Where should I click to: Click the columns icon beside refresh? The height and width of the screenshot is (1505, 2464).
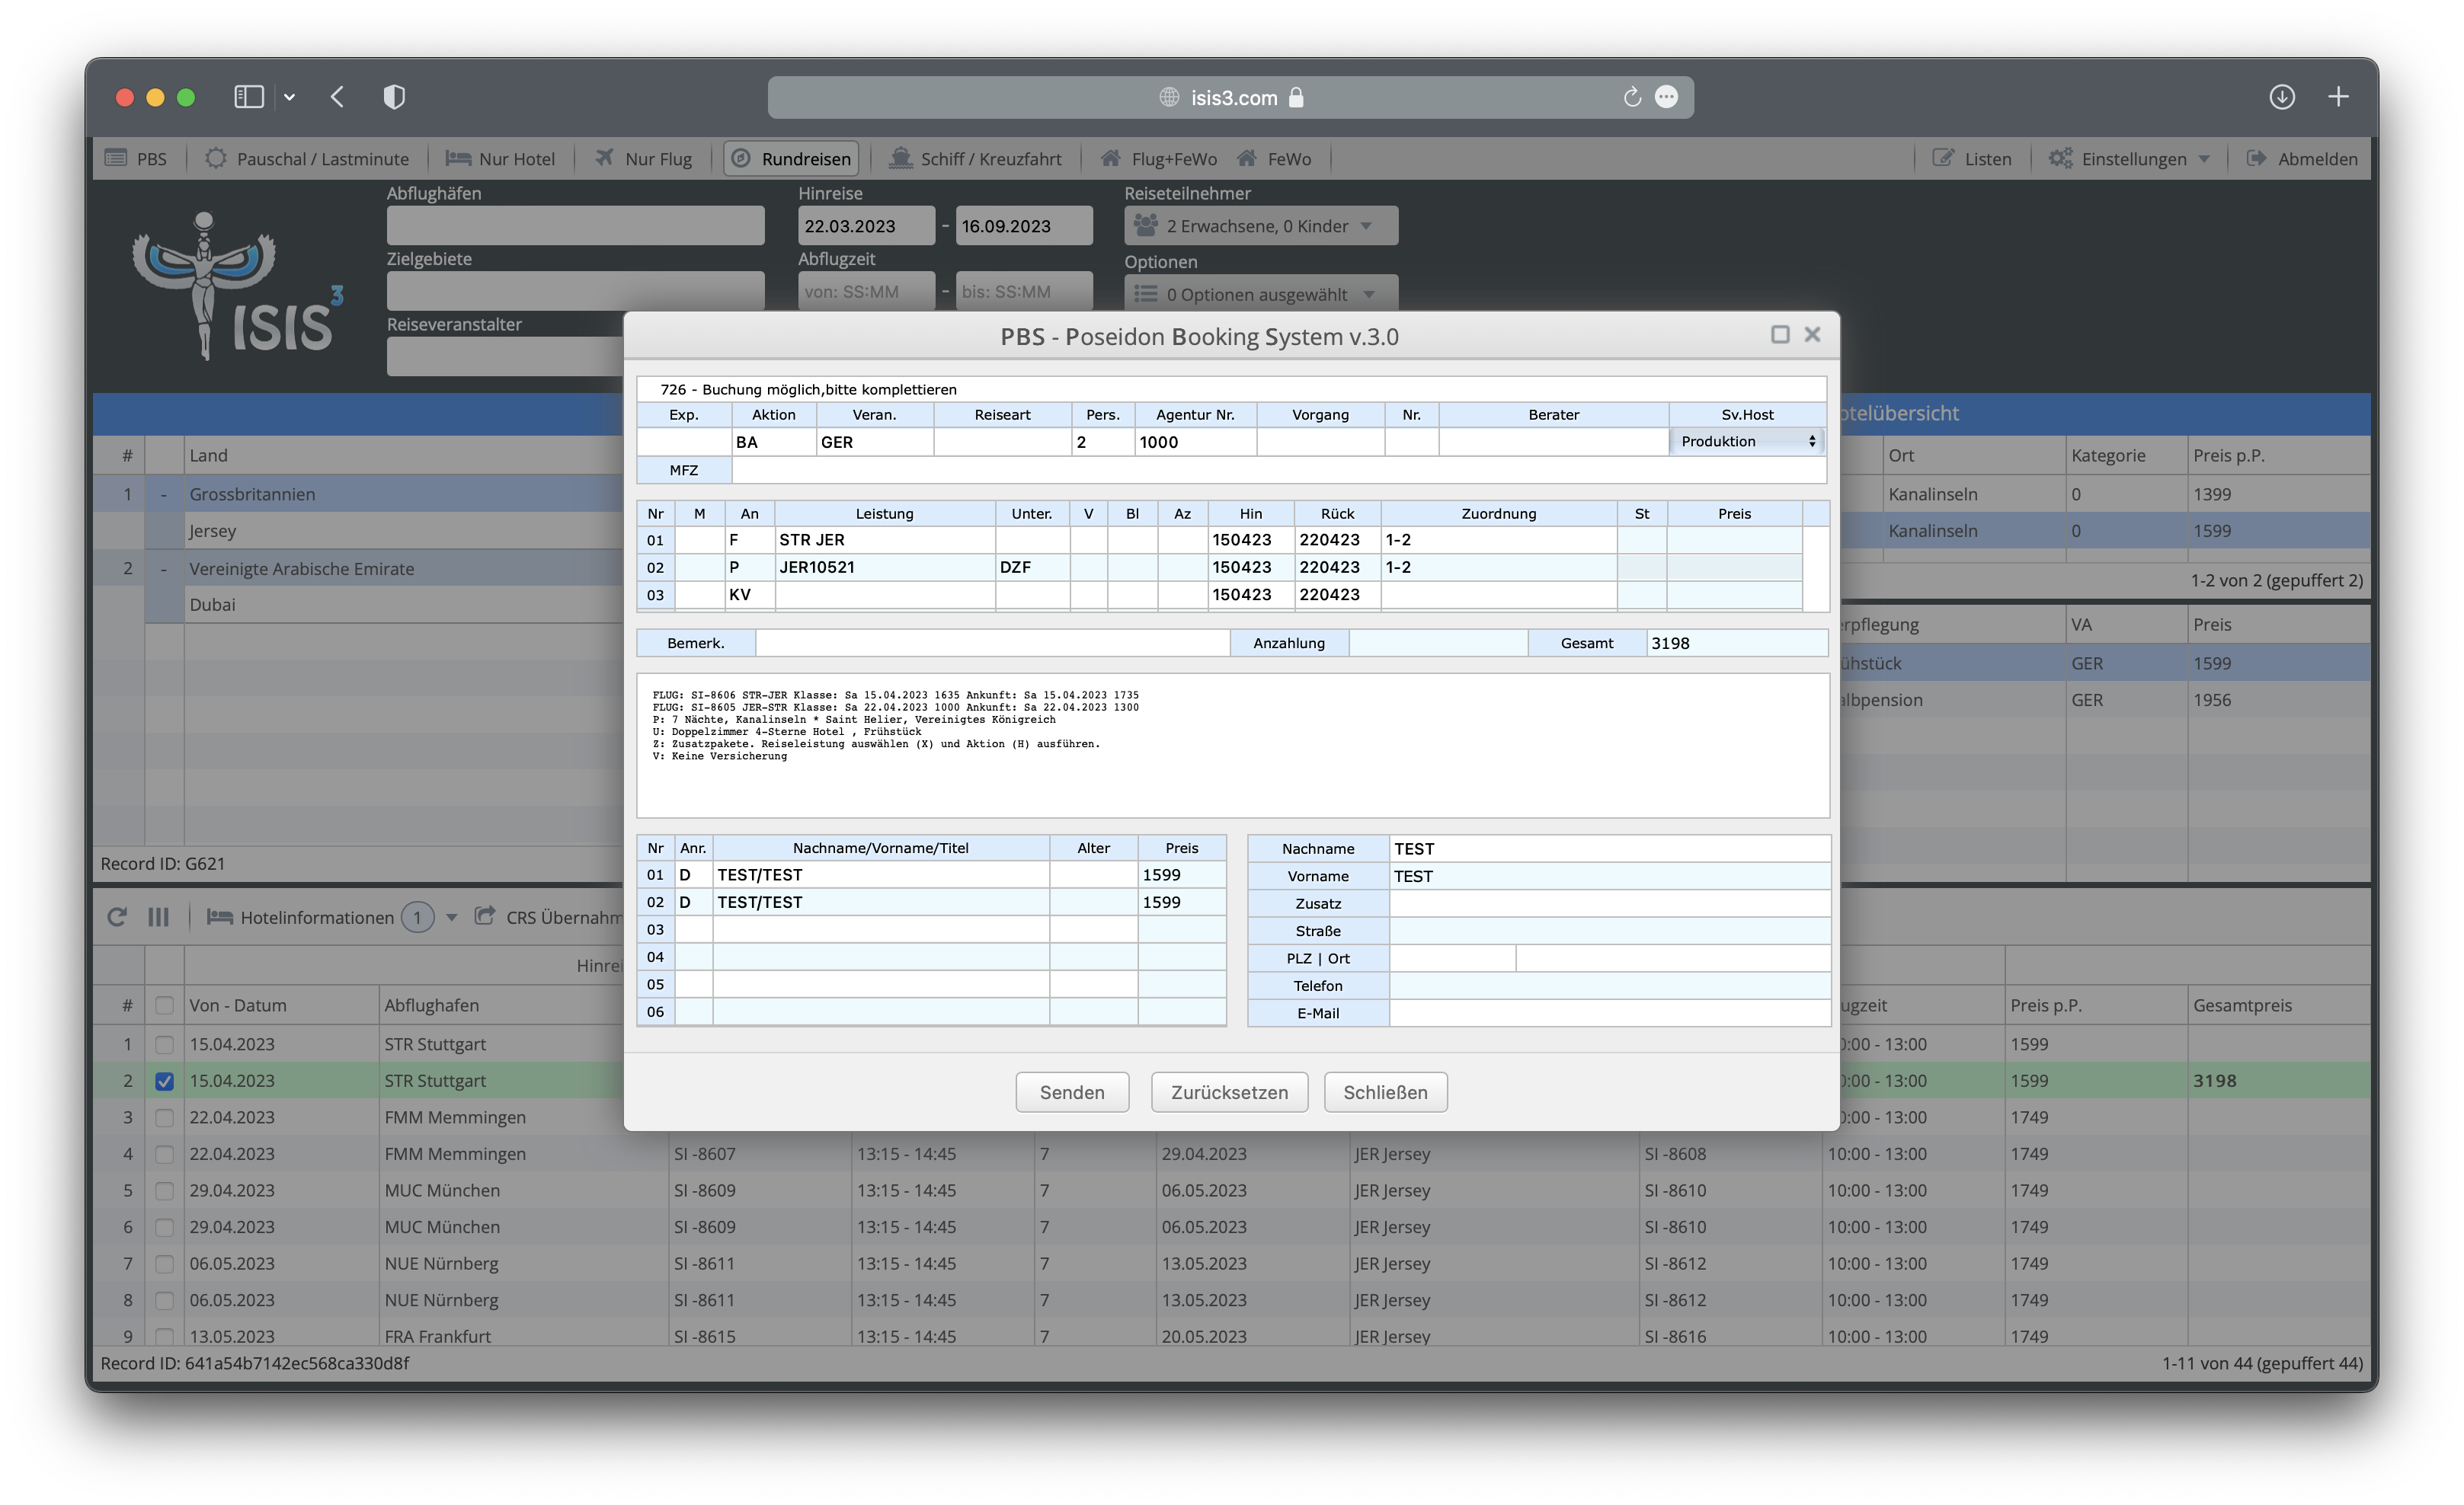click(x=158, y=916)
